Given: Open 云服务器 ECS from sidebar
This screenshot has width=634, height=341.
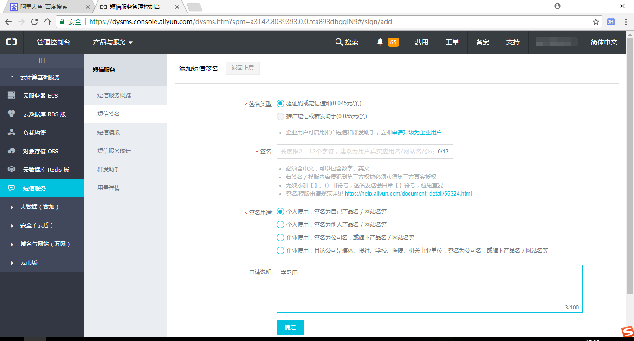Looking at the screenshot, I should (40, 95).
